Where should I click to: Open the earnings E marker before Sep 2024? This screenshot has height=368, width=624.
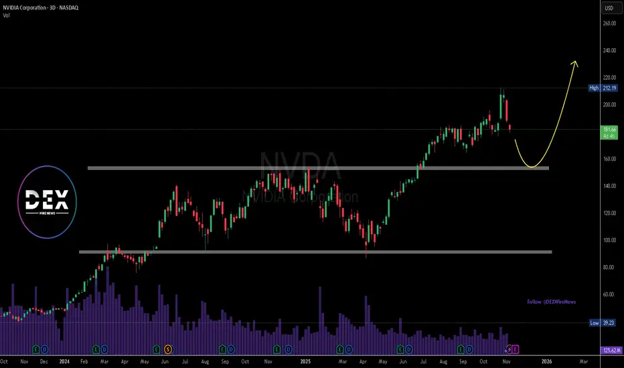click(x=222, y=350)
